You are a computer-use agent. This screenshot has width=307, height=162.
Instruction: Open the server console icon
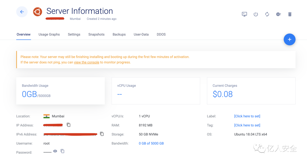point(244,14)
